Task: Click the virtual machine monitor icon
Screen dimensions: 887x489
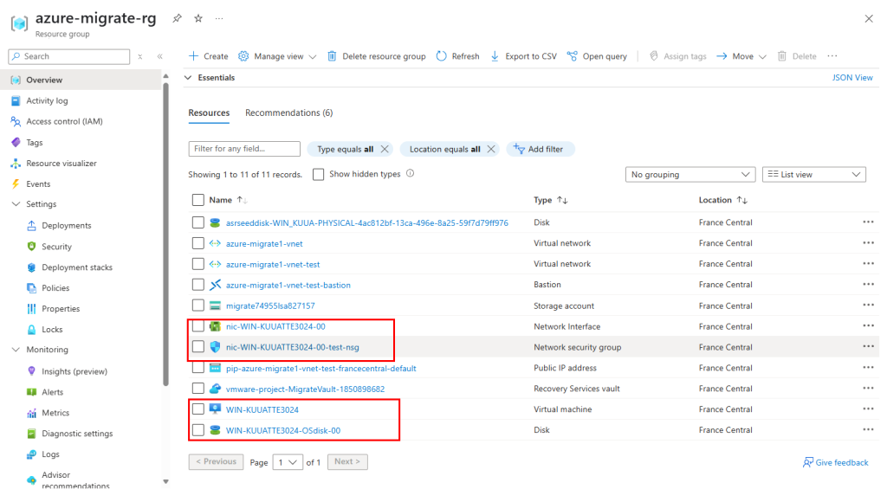Action: [x=215, y=409]
